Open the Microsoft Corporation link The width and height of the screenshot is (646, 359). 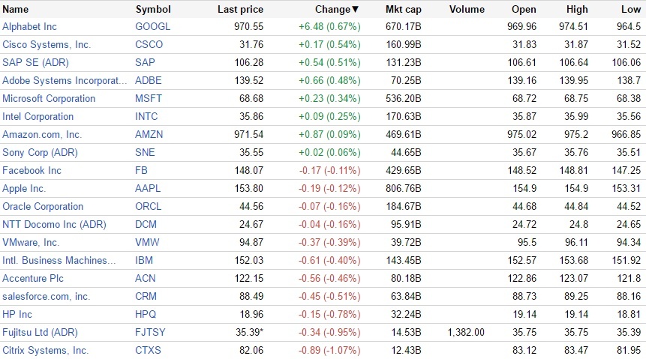[x=49, y=99]
